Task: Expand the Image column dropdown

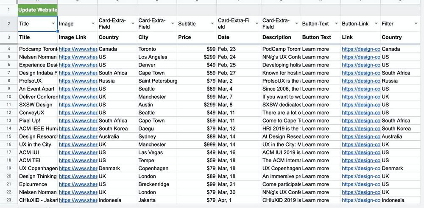Action: [93, 24]
